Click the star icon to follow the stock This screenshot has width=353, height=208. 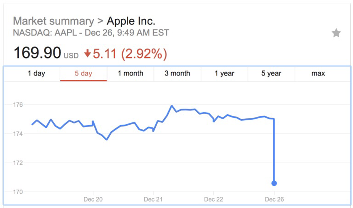(336, 33)
